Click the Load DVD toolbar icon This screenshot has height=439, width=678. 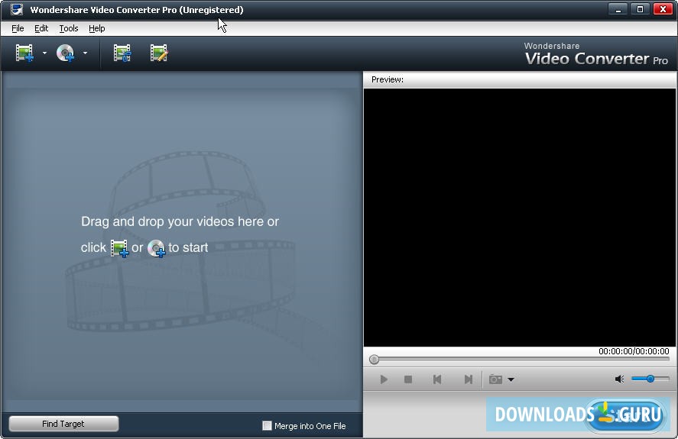pos(65,53)
